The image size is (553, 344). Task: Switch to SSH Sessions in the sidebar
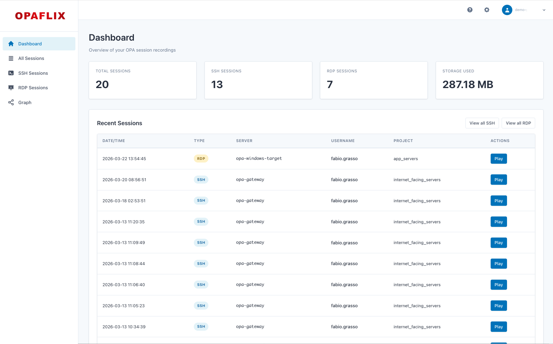[x=33, y=73]
